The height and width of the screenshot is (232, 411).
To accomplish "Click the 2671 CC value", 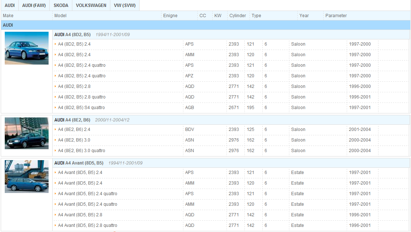I will tap(233, 108).
